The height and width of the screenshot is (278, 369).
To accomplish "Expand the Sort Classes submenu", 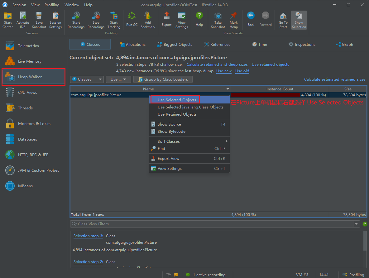I will click(189, 141).
